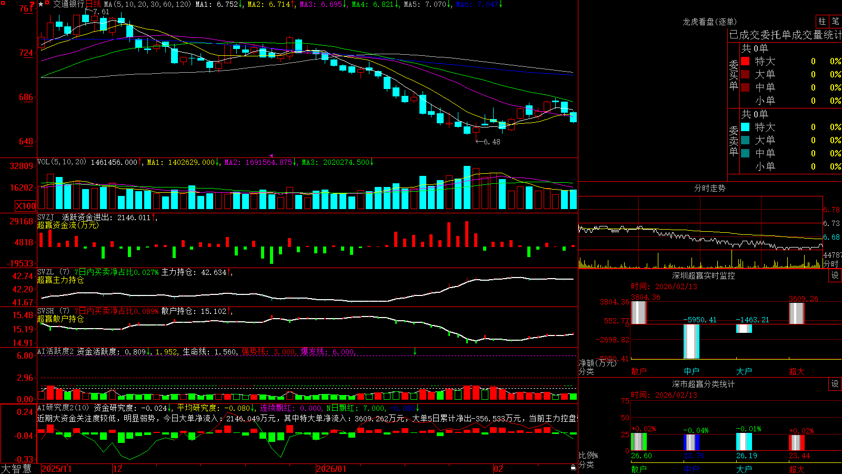842x474 pixels.
Task: Open the VOL(5,10,20) indicator parameters
Action: 62,162
